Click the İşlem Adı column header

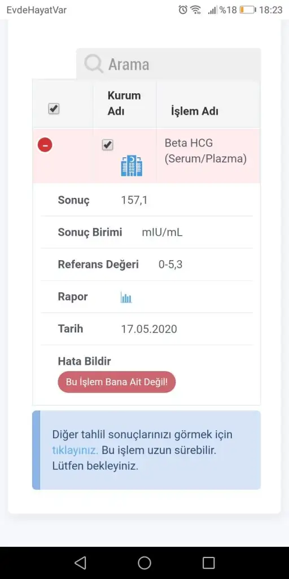[x=195, y=111]
